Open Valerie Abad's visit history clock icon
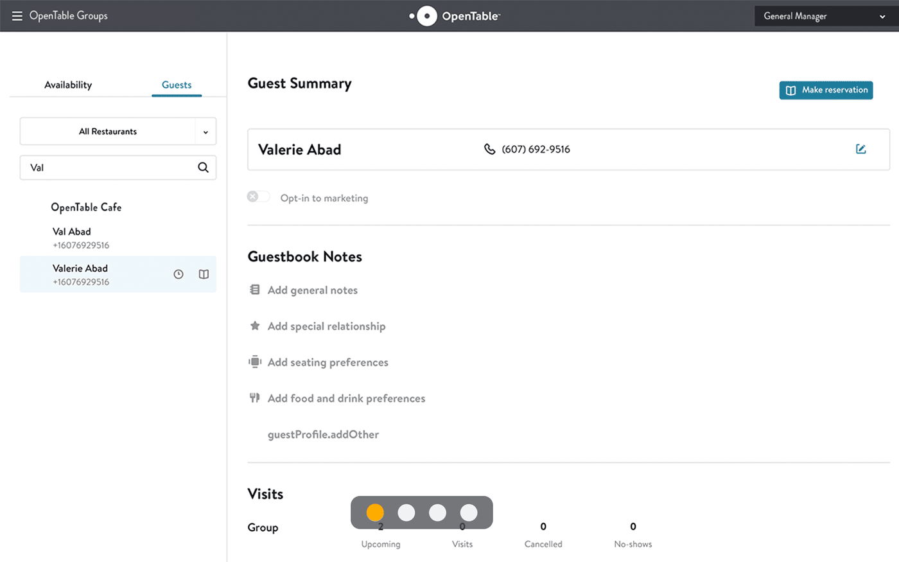 (179, 274)
